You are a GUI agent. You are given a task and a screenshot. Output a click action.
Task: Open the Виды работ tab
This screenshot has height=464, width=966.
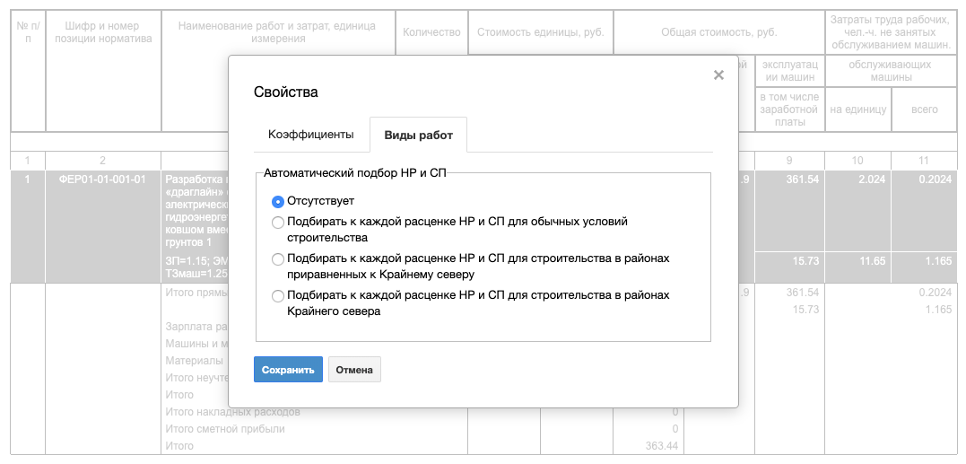pyautogui.click(x=418, y=136)
